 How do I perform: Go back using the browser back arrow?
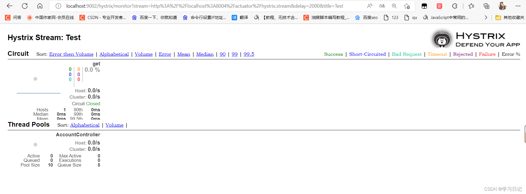coord(10,6)
